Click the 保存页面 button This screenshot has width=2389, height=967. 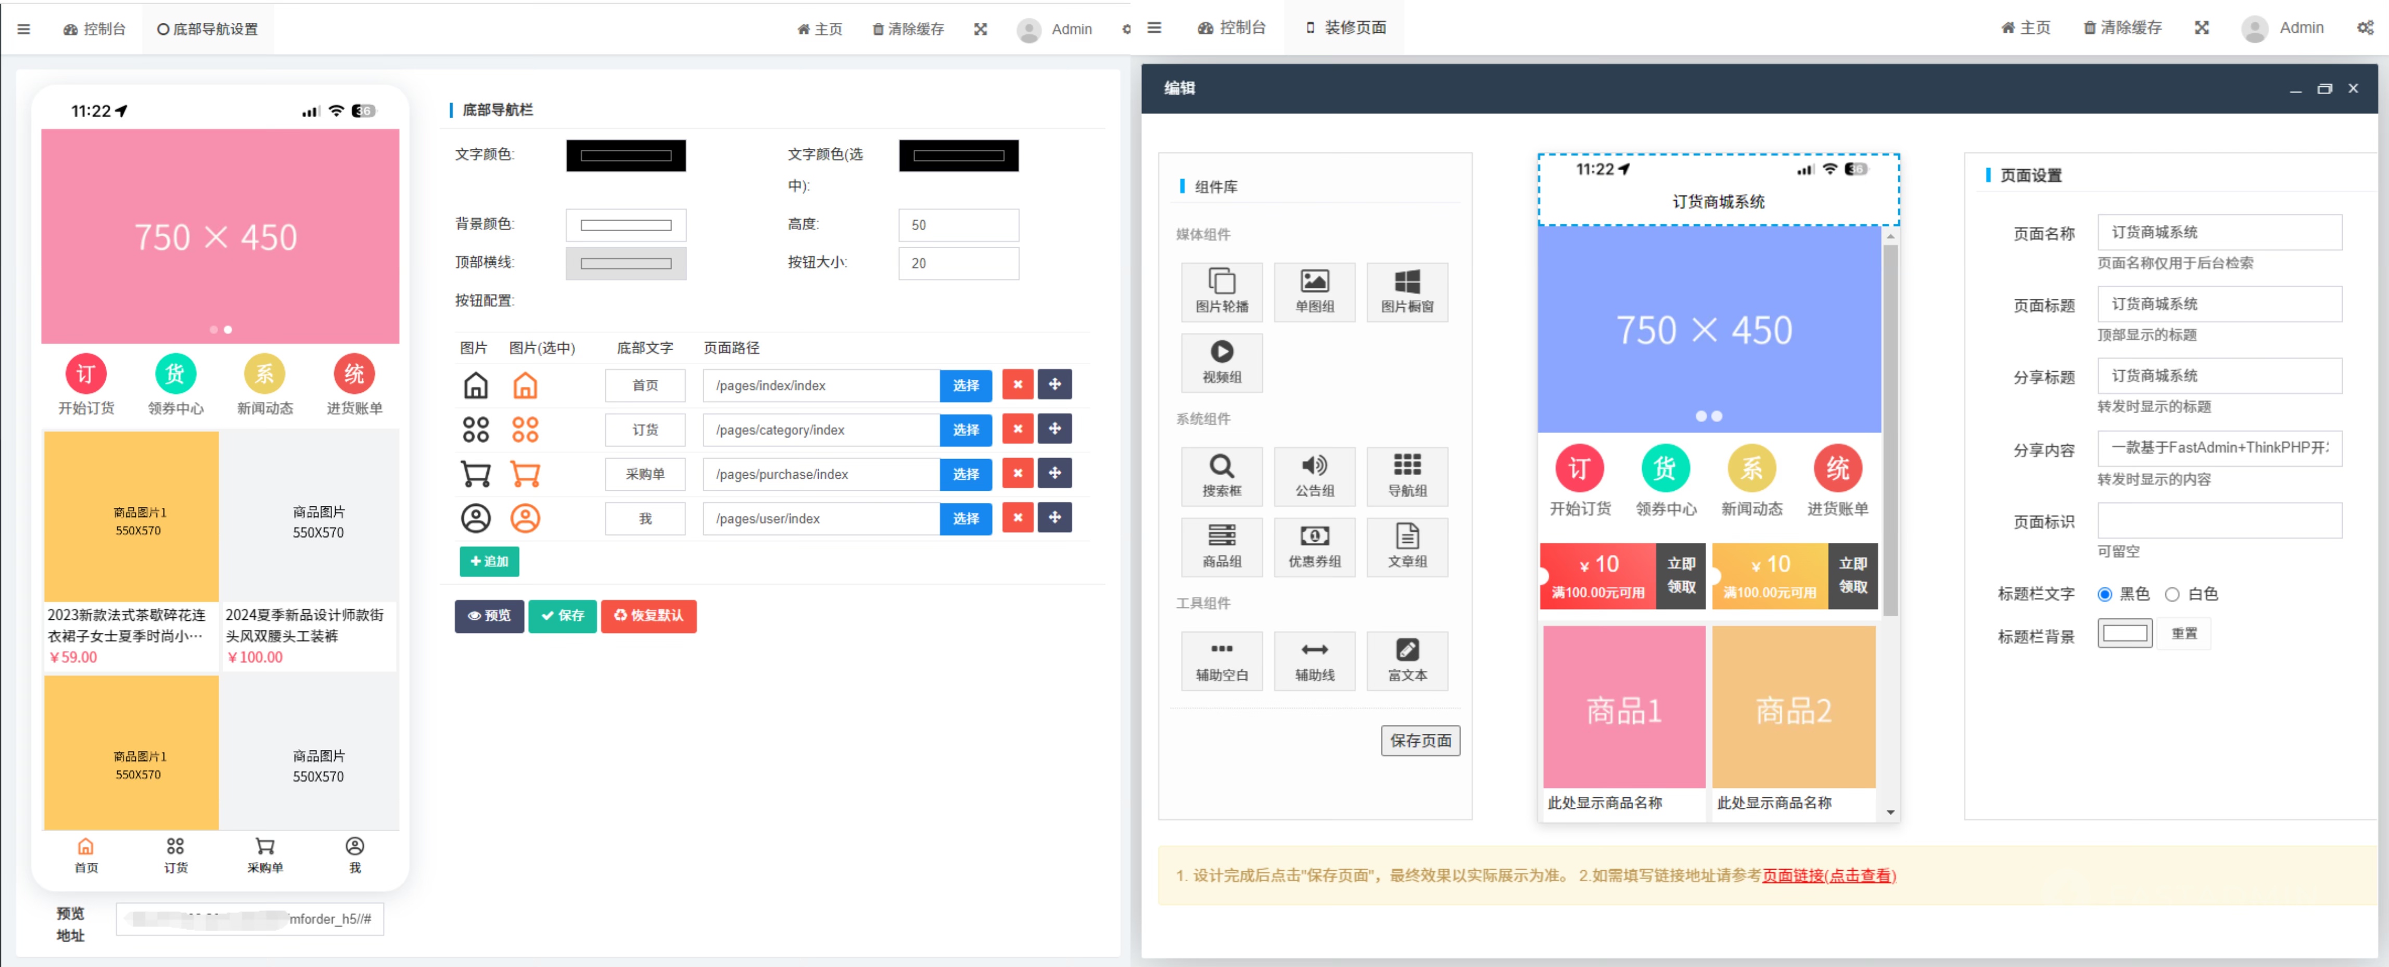(x=1421, y=741)
